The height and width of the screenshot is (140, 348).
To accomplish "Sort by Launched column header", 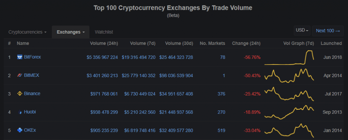I will click(x=331, y=43).
